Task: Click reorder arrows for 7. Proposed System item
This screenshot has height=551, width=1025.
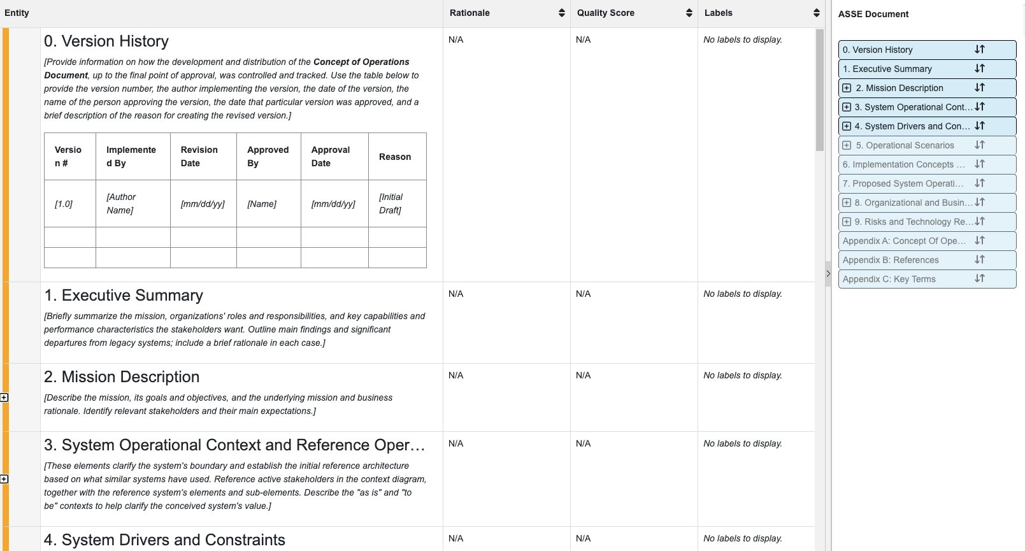Action: 979,183
